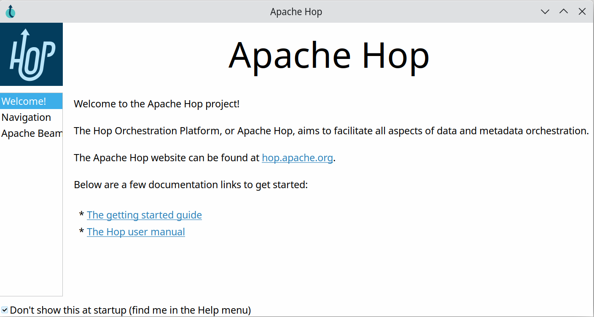Screen dimensions: 594x317
Task: Open The getting started guide link
Action: (144, 215)
